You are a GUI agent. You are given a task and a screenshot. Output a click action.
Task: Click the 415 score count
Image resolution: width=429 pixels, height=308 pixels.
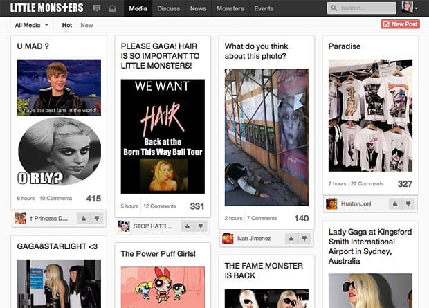[93, 199]
